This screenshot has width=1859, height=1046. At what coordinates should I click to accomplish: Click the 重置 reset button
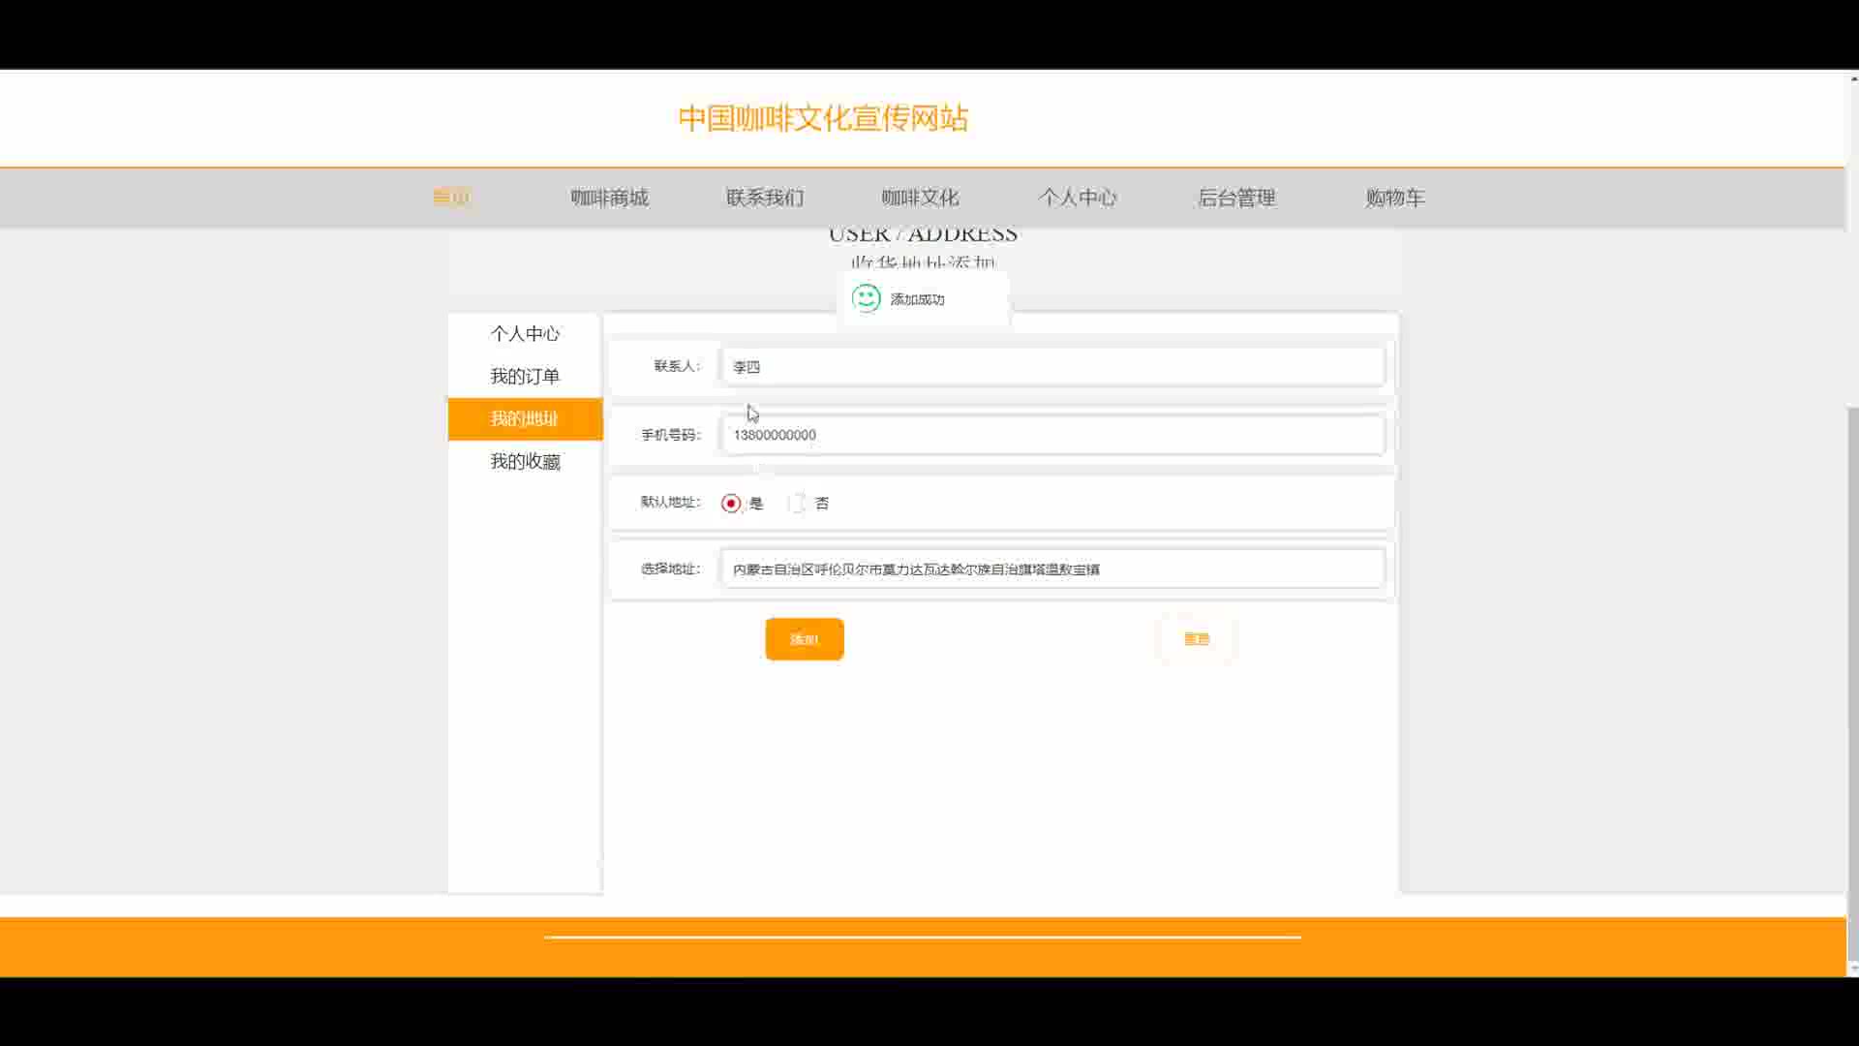[x=1197, y=639]
